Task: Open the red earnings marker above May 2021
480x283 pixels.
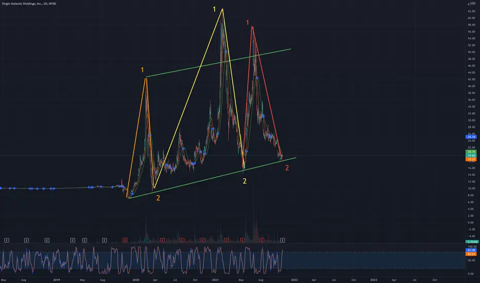Action: click(x=243, y=240)
